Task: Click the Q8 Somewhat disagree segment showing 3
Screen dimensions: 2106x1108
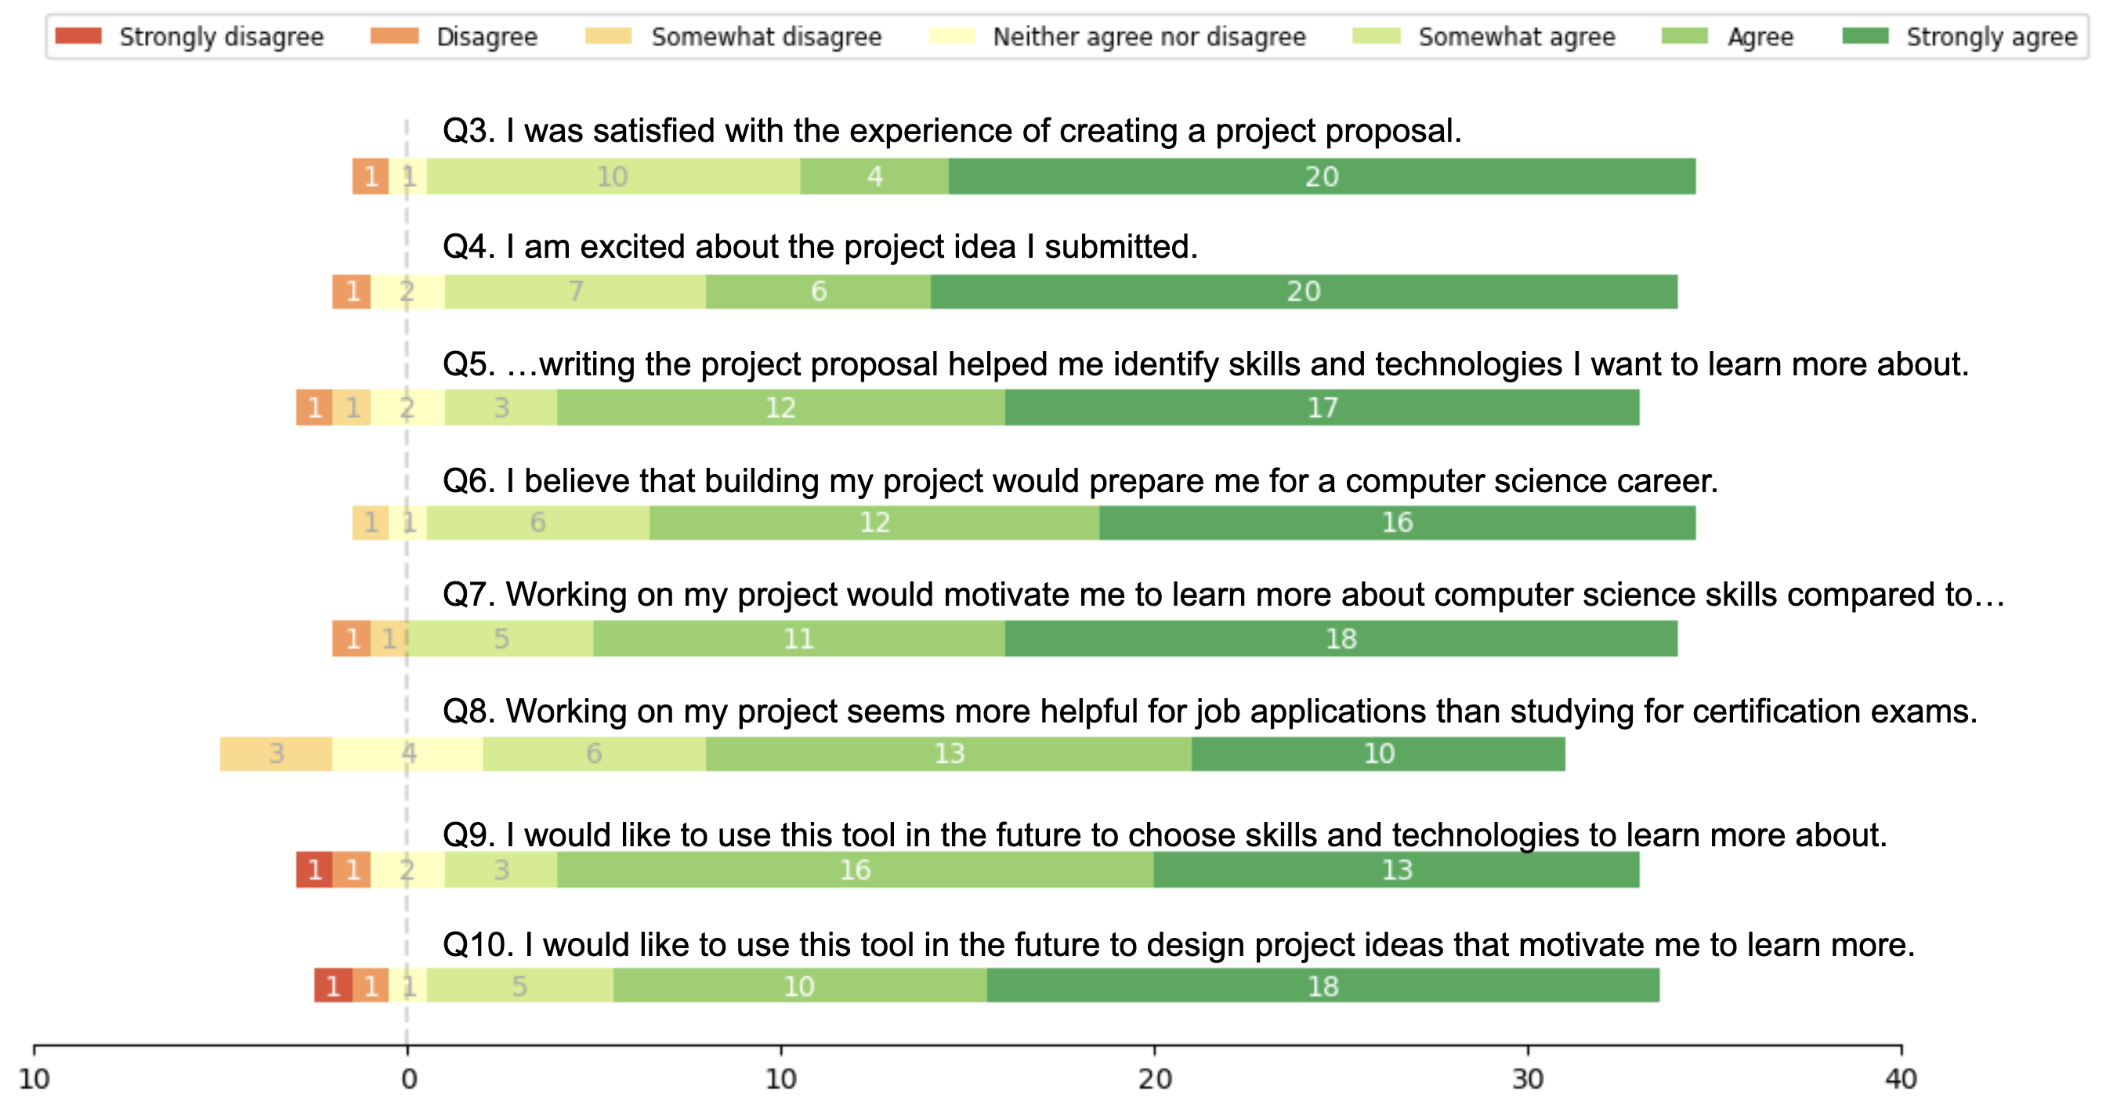Action: coord(277,754)
